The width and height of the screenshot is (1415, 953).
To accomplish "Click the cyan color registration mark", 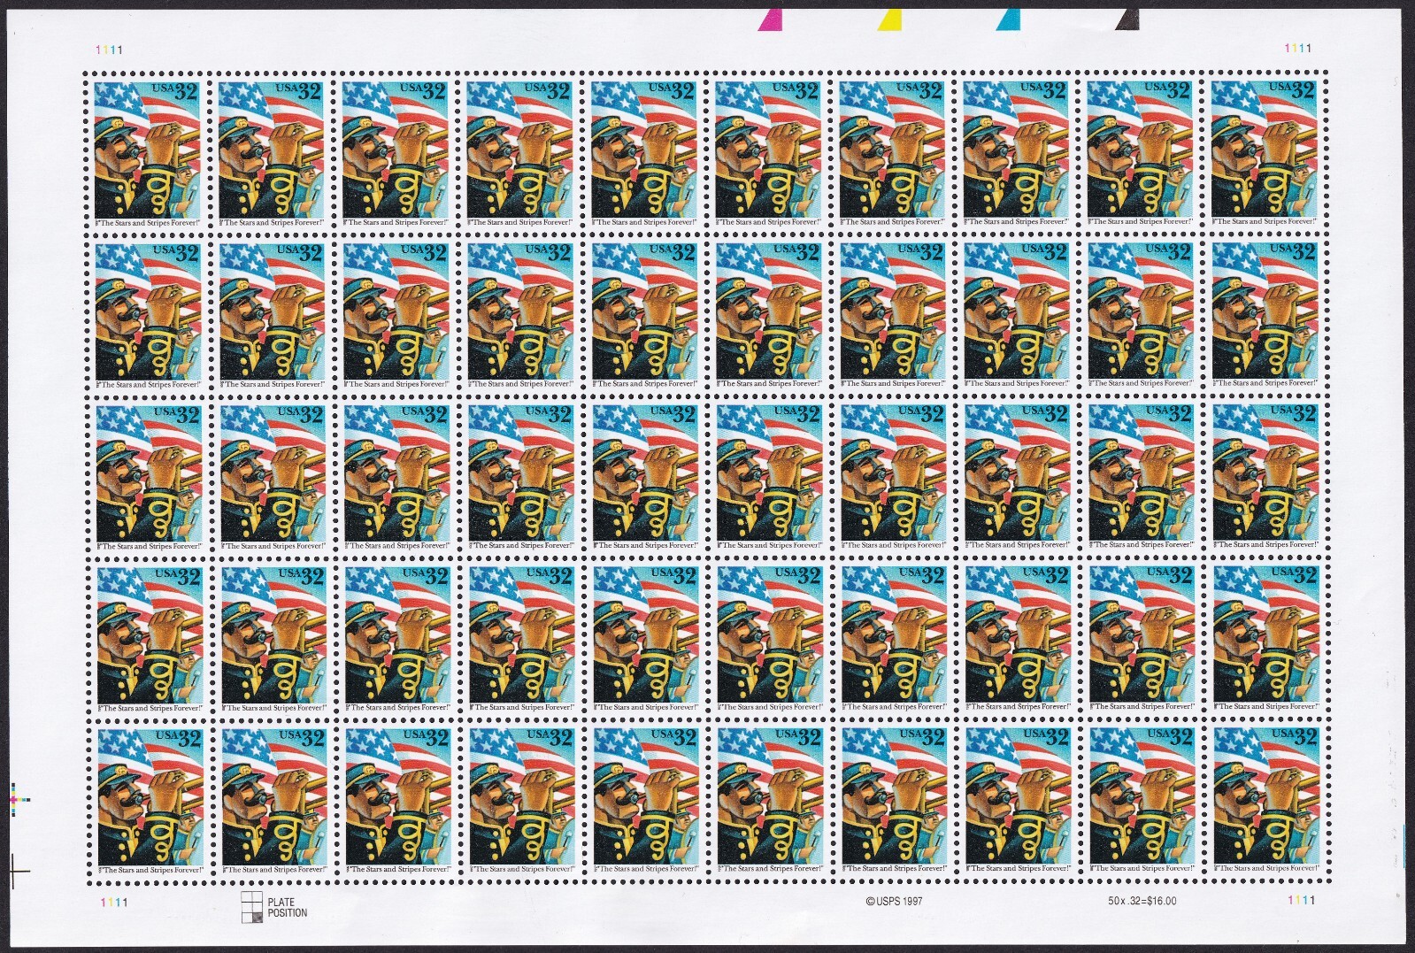I will pyautogui.click(x=1008, y=18).
